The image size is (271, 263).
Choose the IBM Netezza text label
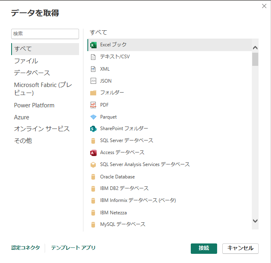(x=113, y=213)
